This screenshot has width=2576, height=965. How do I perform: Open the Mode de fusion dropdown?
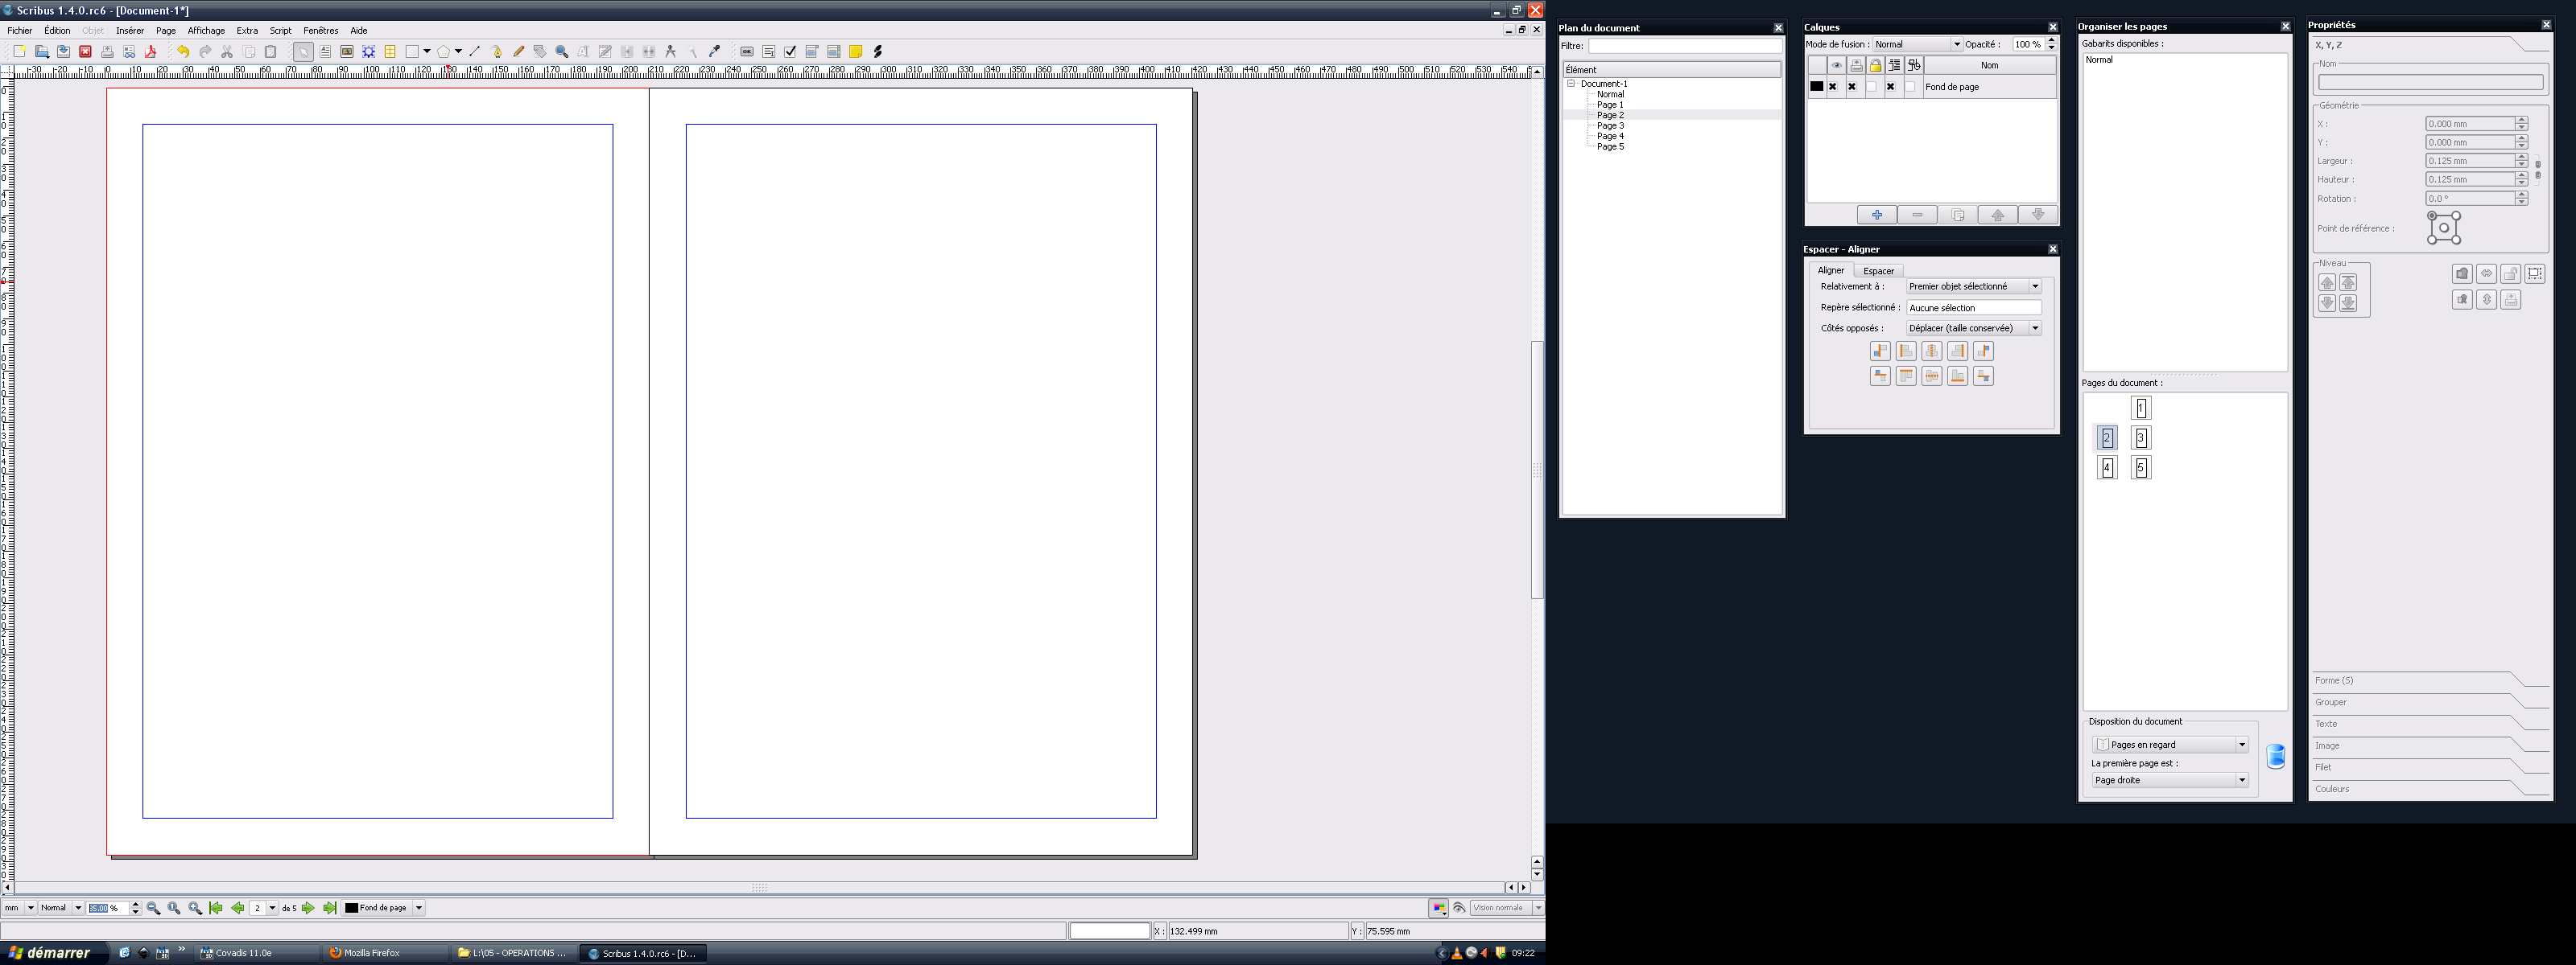[x=1917, y=45]
